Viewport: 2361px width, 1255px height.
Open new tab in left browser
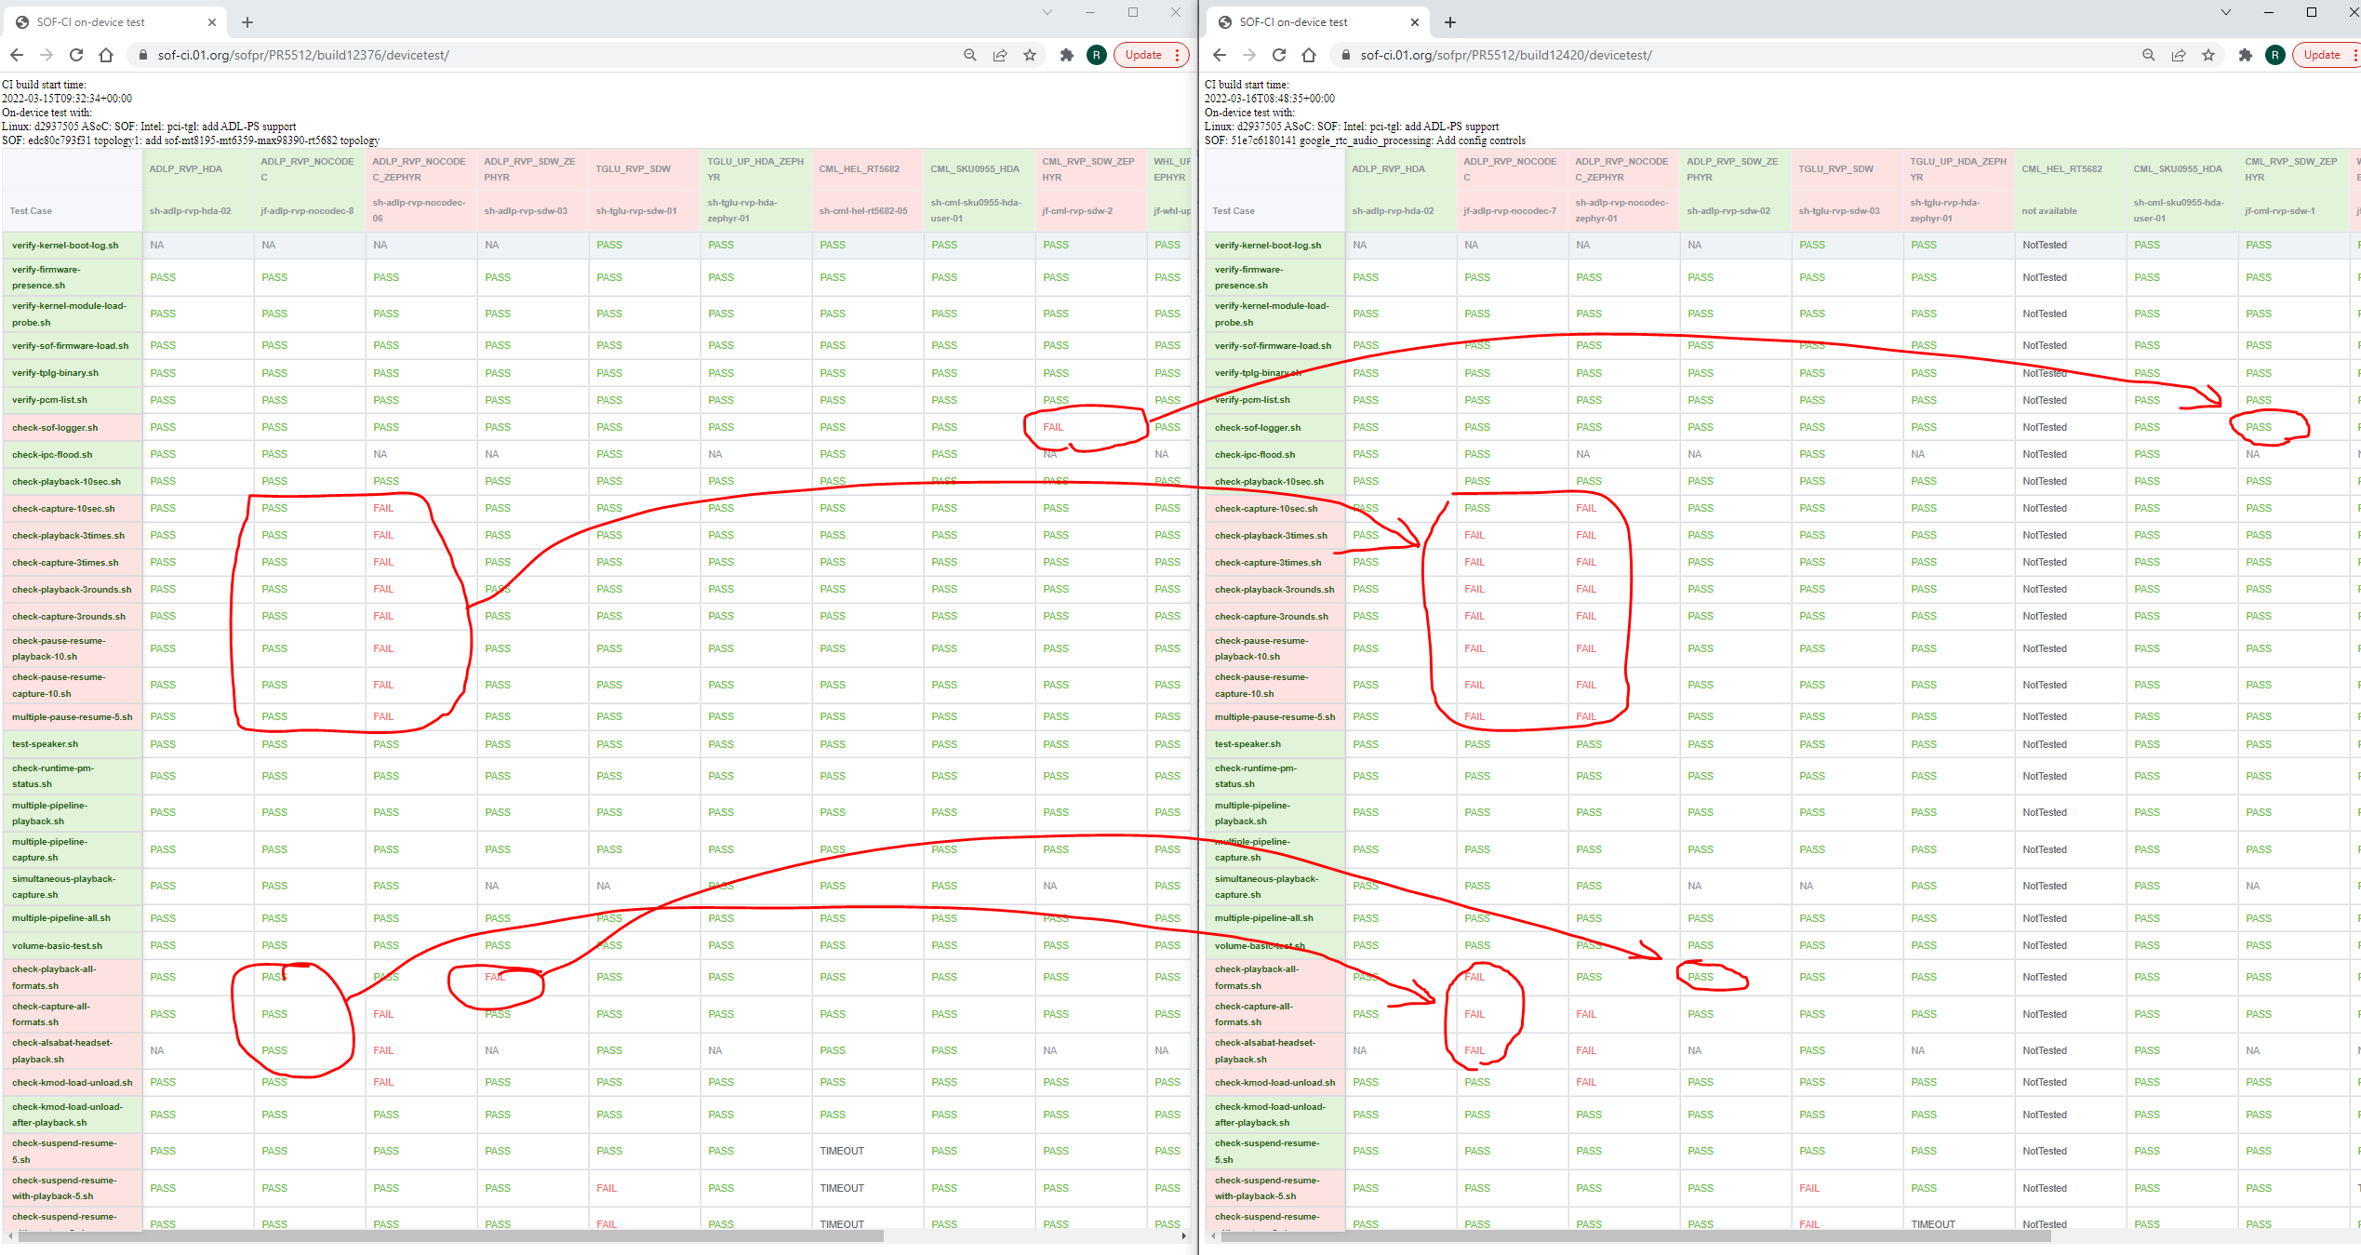click(x=247, y=22)
